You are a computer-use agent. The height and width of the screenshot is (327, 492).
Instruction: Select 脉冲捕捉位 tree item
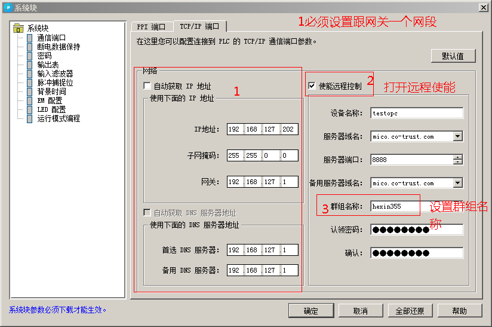(55, 83)
